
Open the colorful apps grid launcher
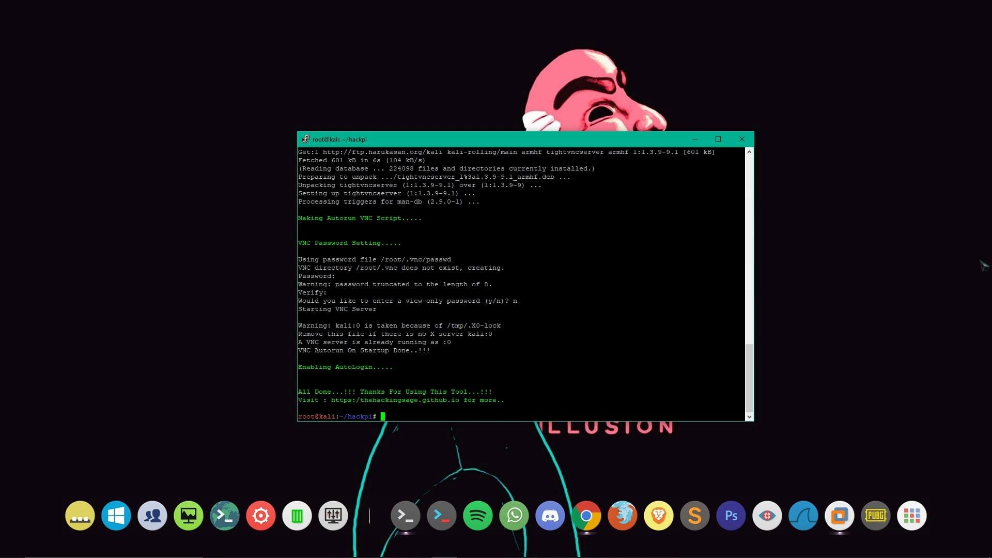tap(912, 516)
